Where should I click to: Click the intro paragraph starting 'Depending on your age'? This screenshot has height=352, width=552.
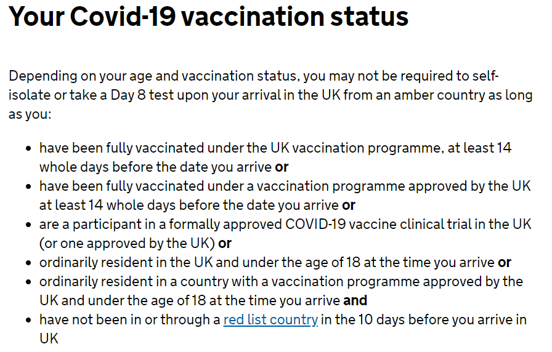270,95
